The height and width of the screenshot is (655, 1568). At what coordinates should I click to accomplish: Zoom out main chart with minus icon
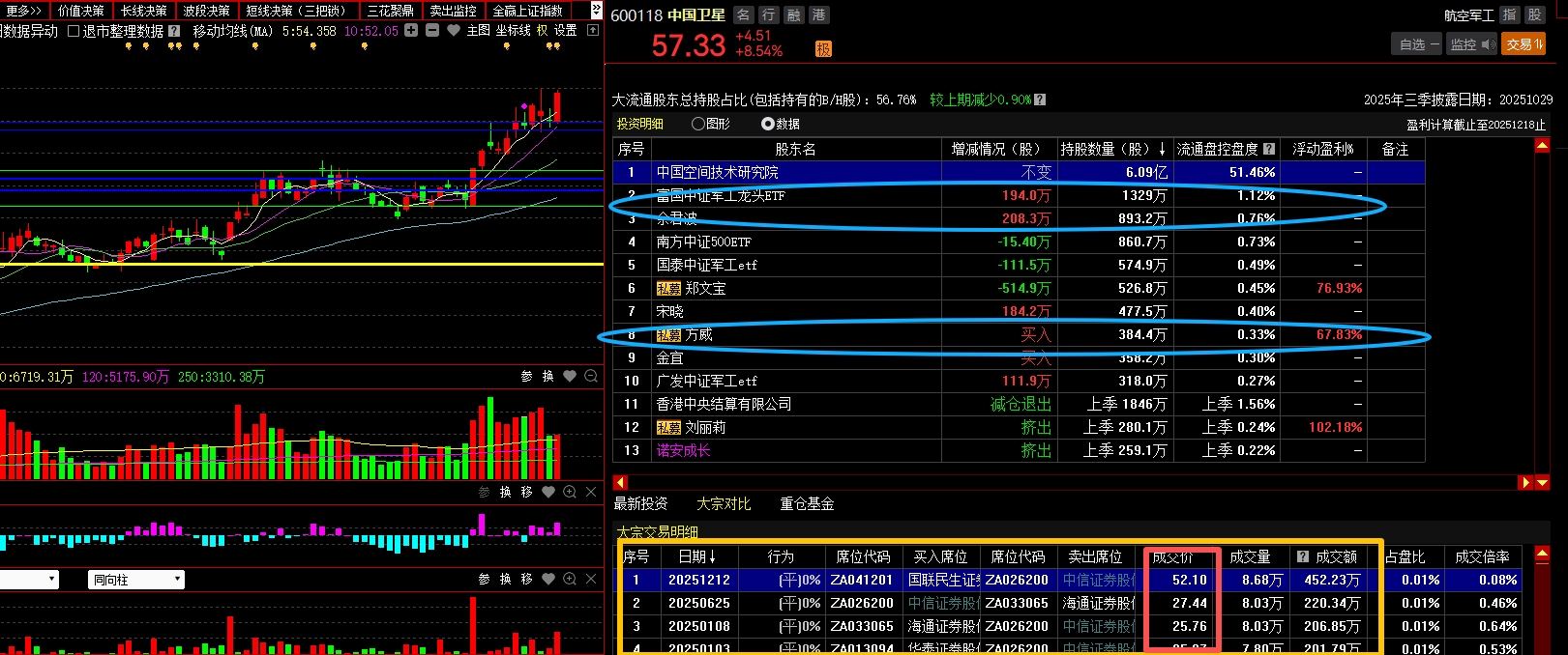(432, 31)
